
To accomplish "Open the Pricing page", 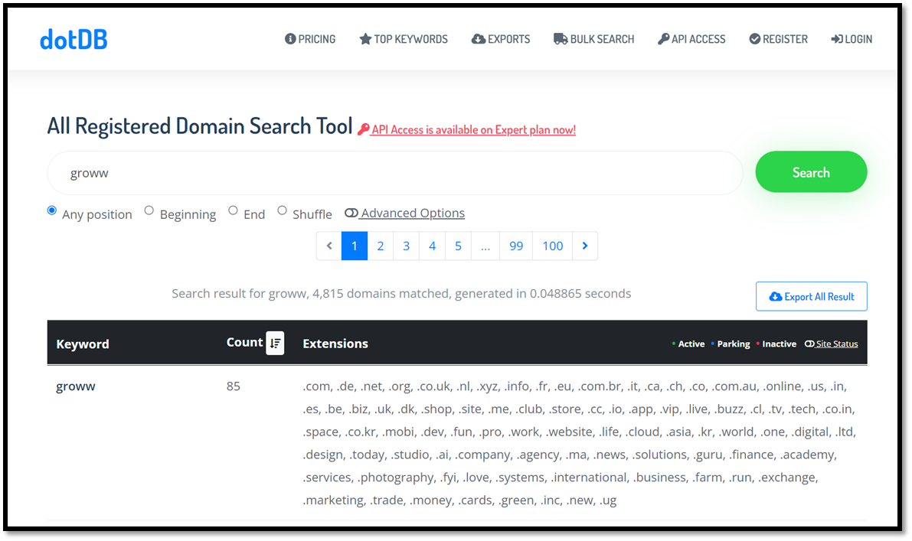I will tap(310, 39).
